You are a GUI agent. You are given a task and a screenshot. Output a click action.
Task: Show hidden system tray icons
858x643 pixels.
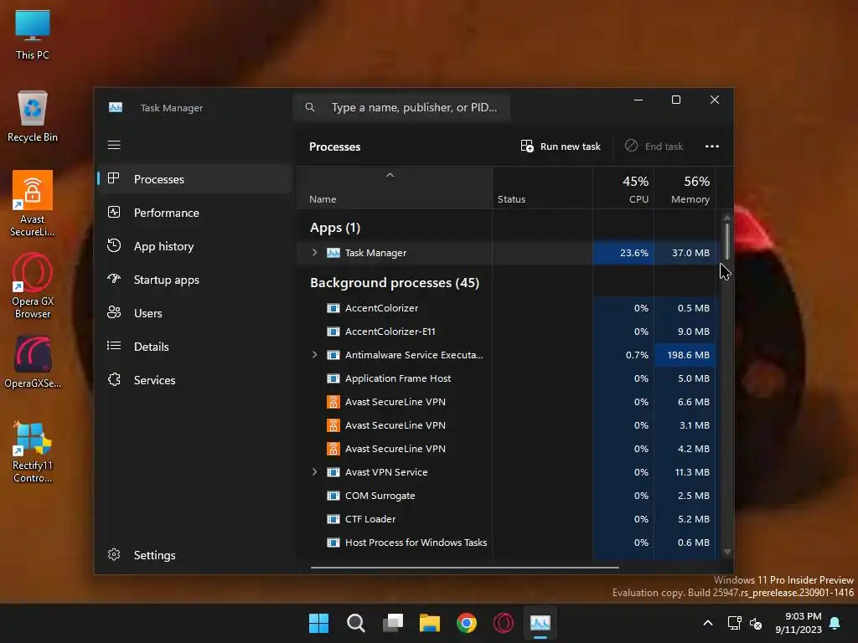click(x=707, y=623)
